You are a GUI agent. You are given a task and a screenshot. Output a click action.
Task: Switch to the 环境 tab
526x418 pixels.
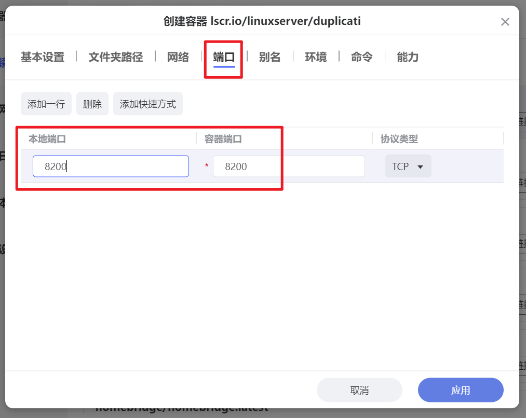pos(316,57)
